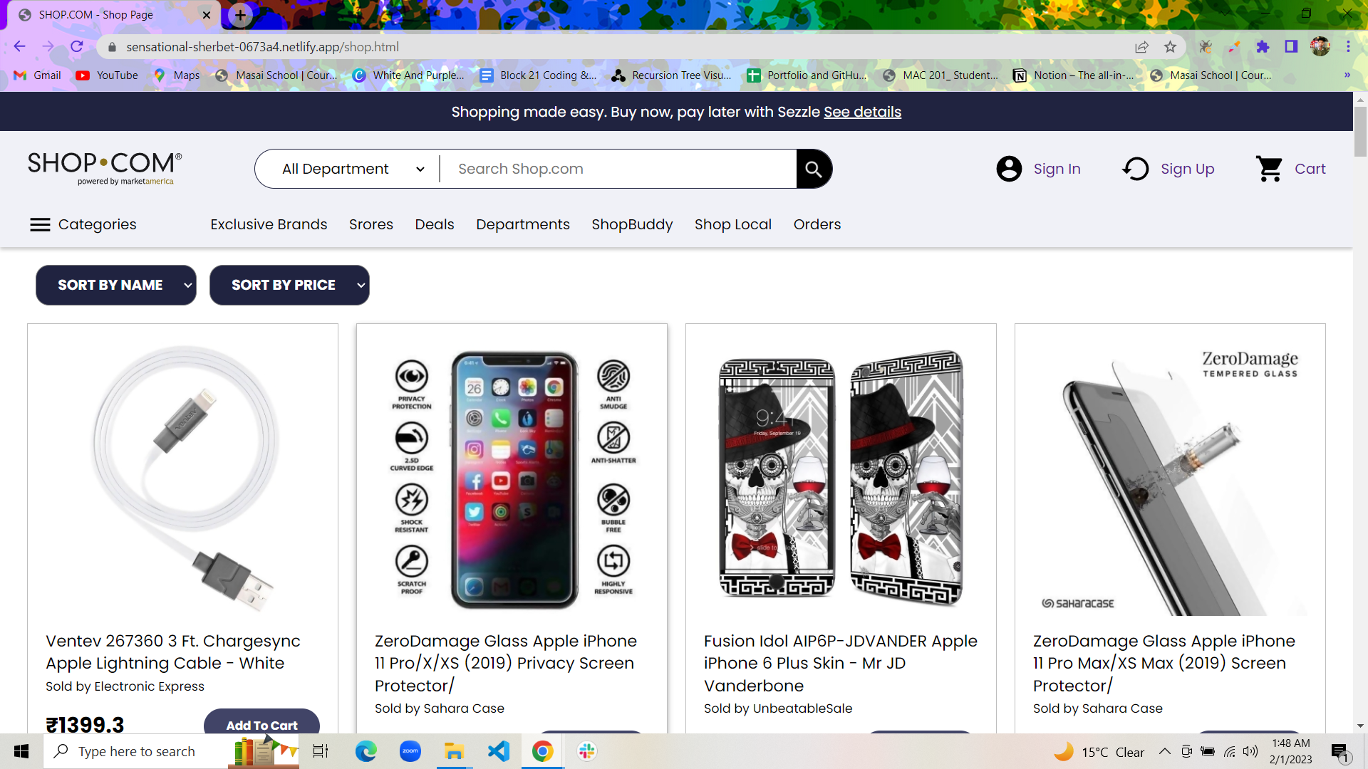Expand the SORT BY NAME dropdown
Image resolution: width=1368 pixels, height=769 pixels.
pos(116,286)
